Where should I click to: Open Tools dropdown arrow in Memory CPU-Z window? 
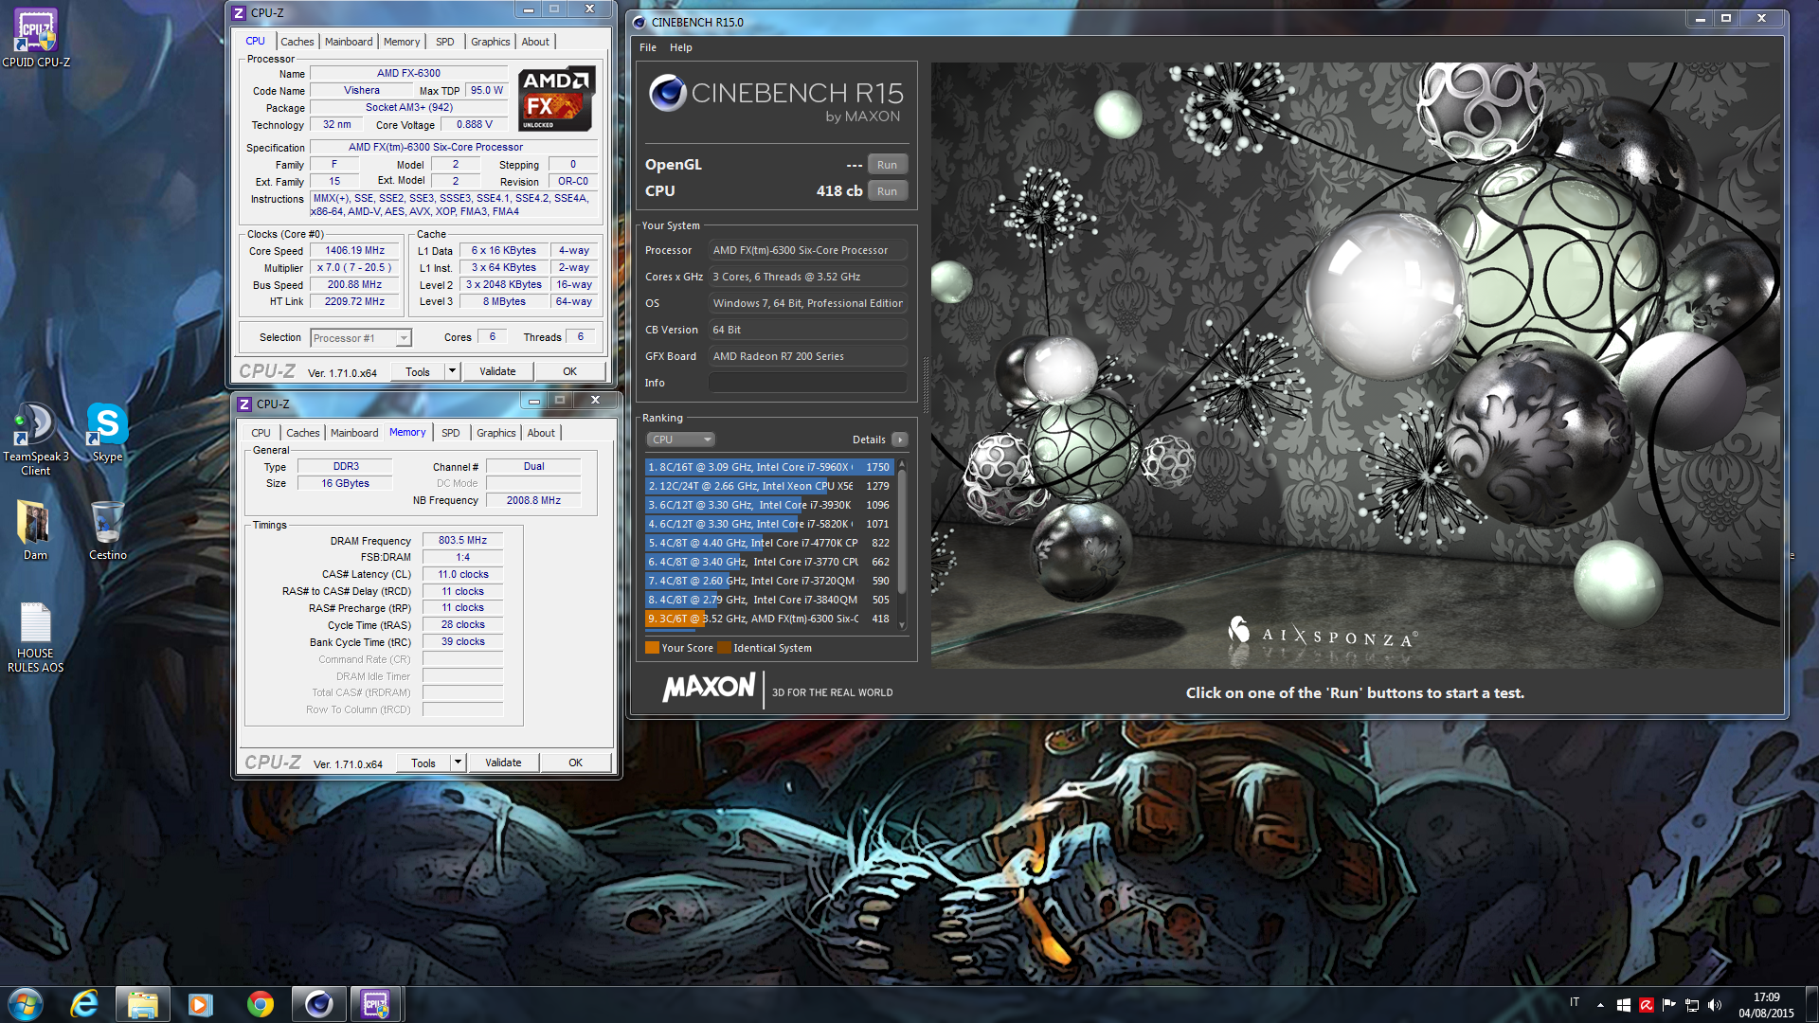click(x=458, y=763)
